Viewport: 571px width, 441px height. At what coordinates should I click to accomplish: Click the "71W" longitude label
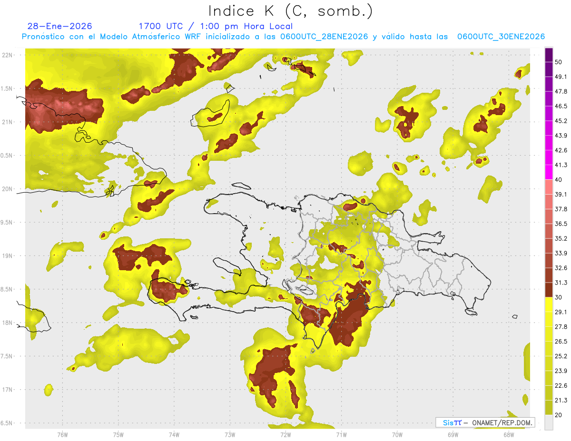[341, 434]
